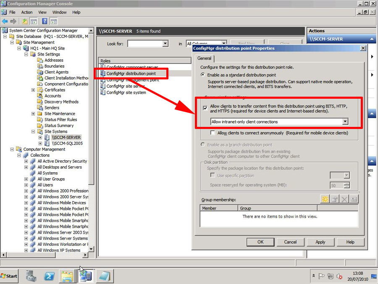Viewport: 378px width, 284px height.
Task: Click the Boundaries node in tree
Action: (54, 66)
